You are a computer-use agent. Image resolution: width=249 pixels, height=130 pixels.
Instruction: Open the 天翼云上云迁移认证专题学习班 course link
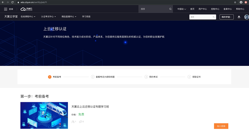coord(90,107)
